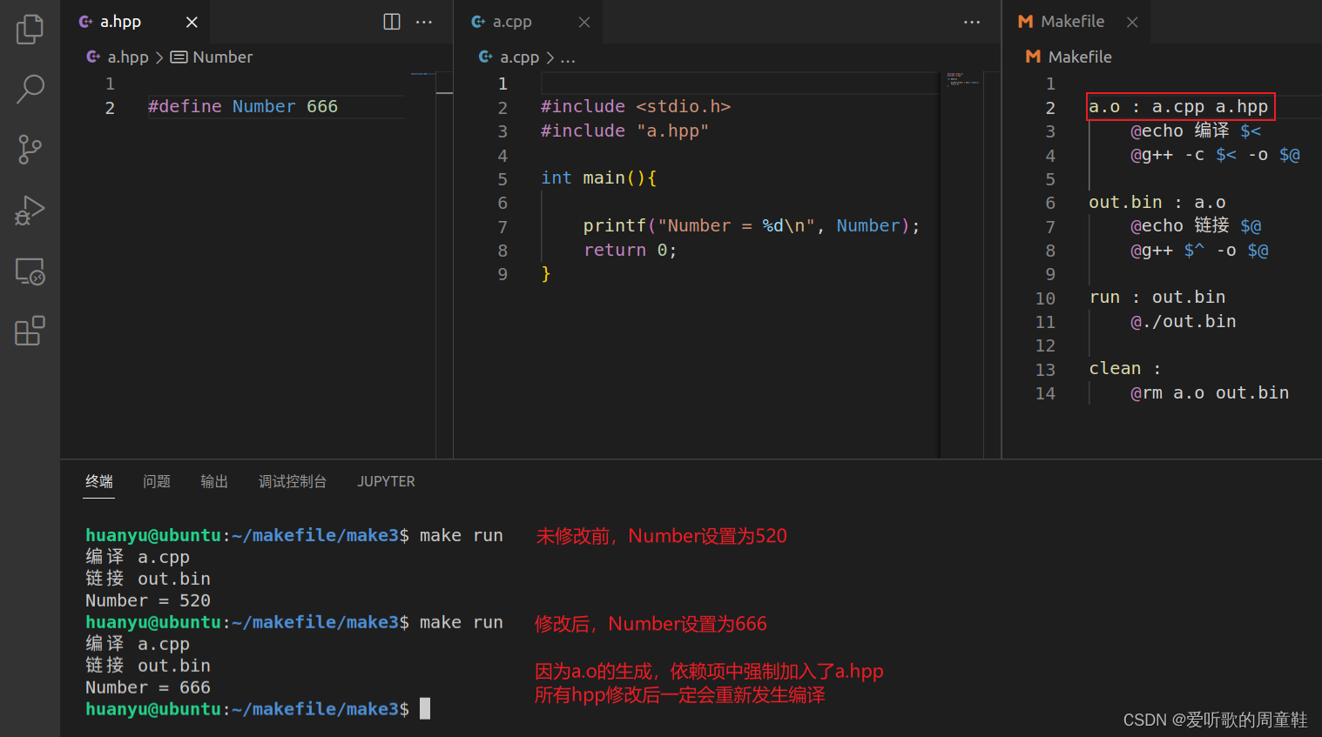Image resolution: width=1322 pixels, height=737 pixels.
Task: Close the a.cpp tab
Action: coord(584,22)
